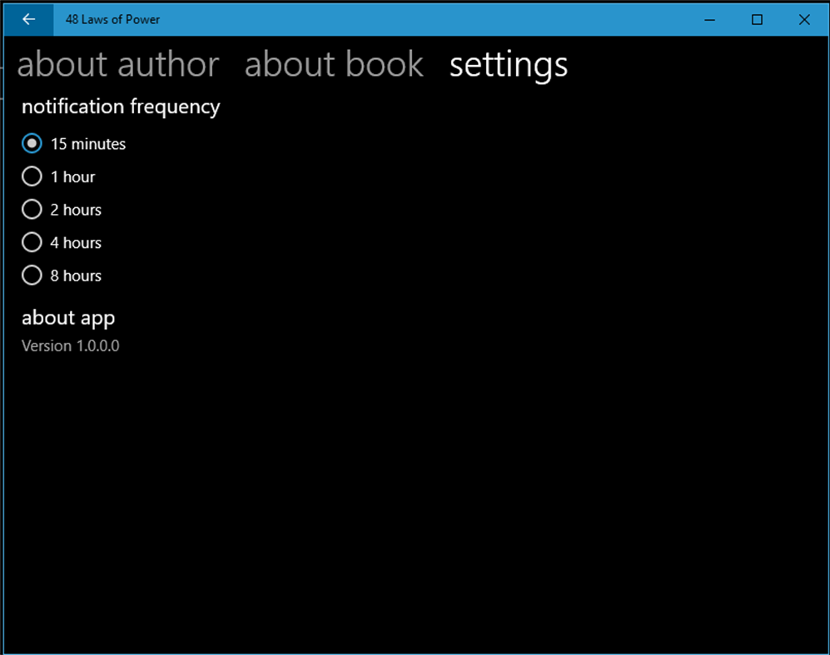Screen dimensions: 830x655
Task: Click the currently selected 15 minutes radio indicator
Action: [32, 143]
